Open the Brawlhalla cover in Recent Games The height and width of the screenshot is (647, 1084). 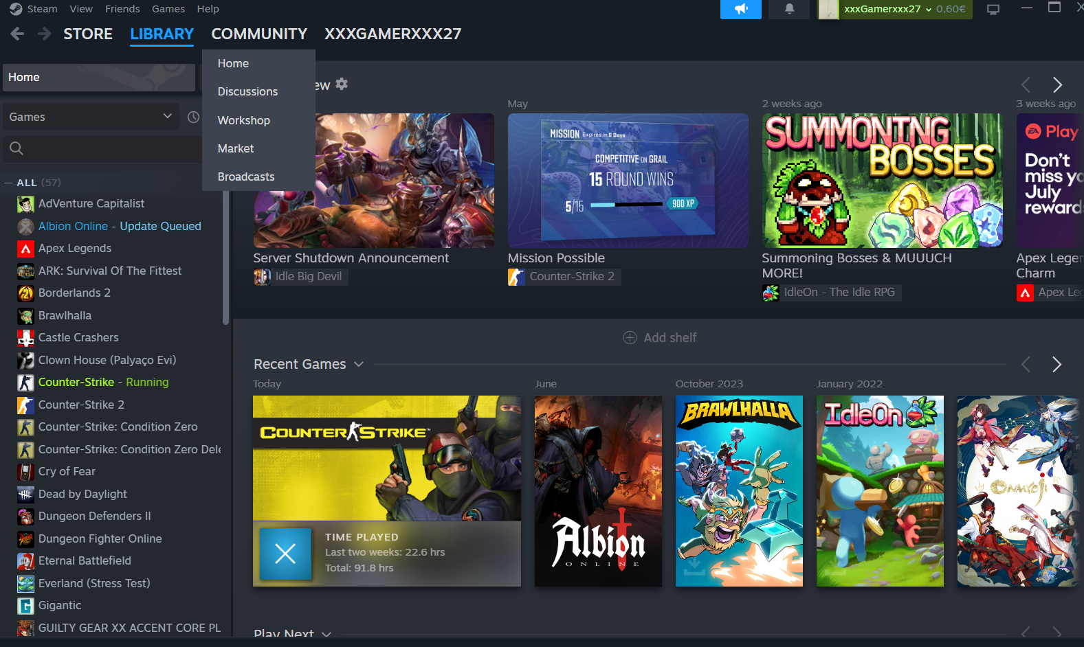(x=739, y=490)
